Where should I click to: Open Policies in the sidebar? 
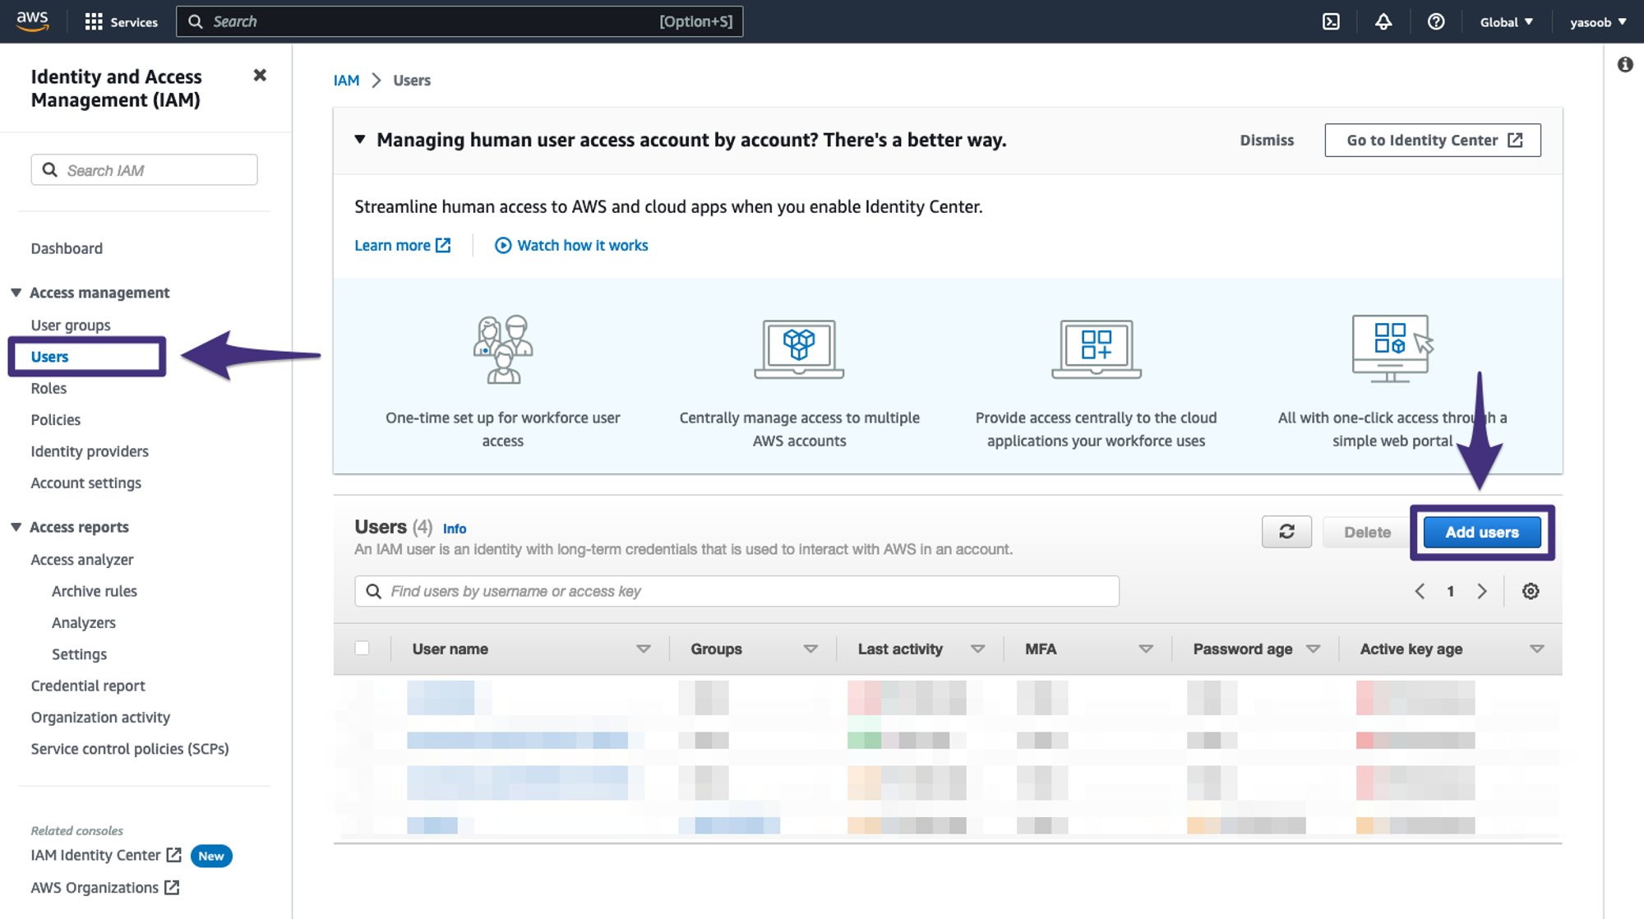pos(56,420)
